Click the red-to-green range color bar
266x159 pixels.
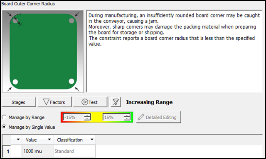click(x=97, y=117)
